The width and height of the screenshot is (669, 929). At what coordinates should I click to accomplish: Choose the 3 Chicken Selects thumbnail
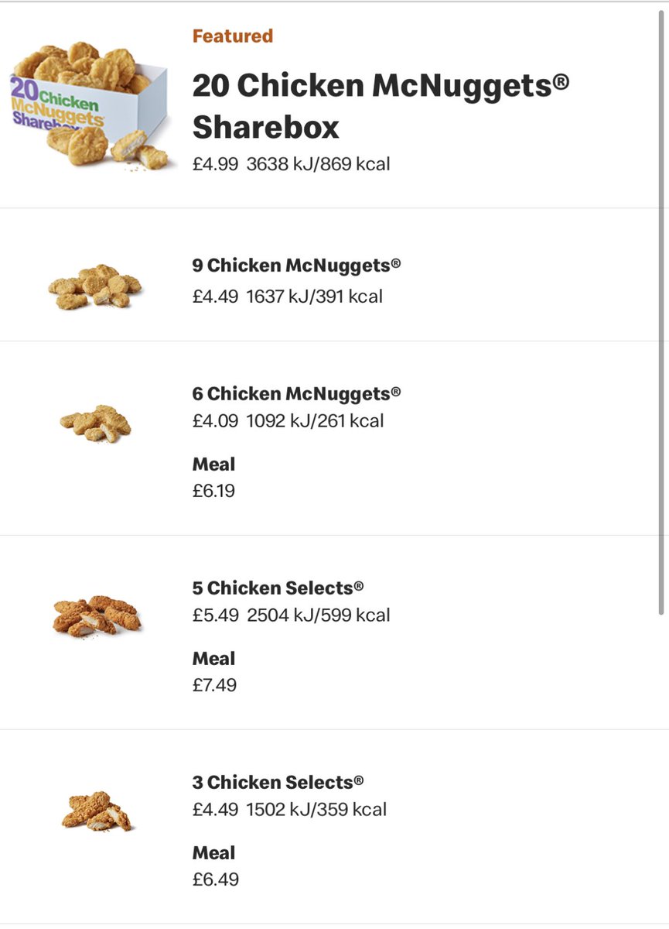[97, 811]
